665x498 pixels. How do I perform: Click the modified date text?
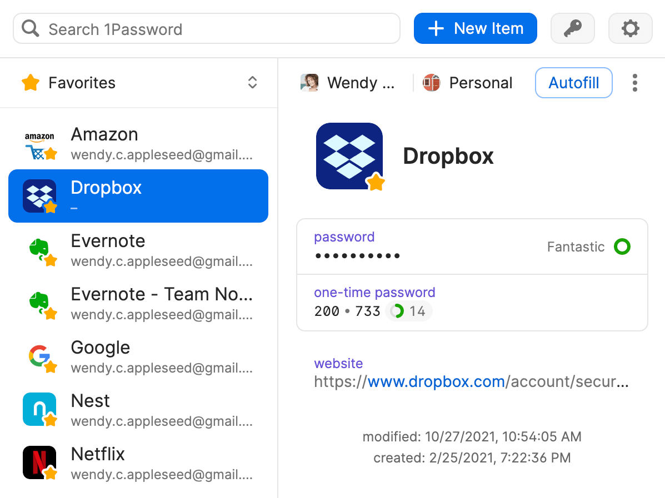(472, 436)
